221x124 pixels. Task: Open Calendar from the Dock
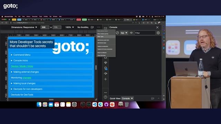coord(57,104)
